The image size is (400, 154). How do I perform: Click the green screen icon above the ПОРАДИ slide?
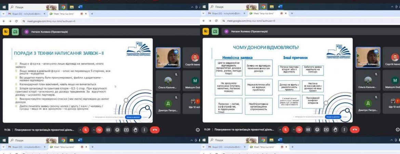tap(15, 32)
